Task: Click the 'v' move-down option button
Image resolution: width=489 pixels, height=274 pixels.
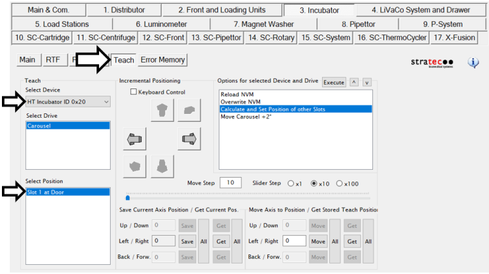Action: click(366, 82)
